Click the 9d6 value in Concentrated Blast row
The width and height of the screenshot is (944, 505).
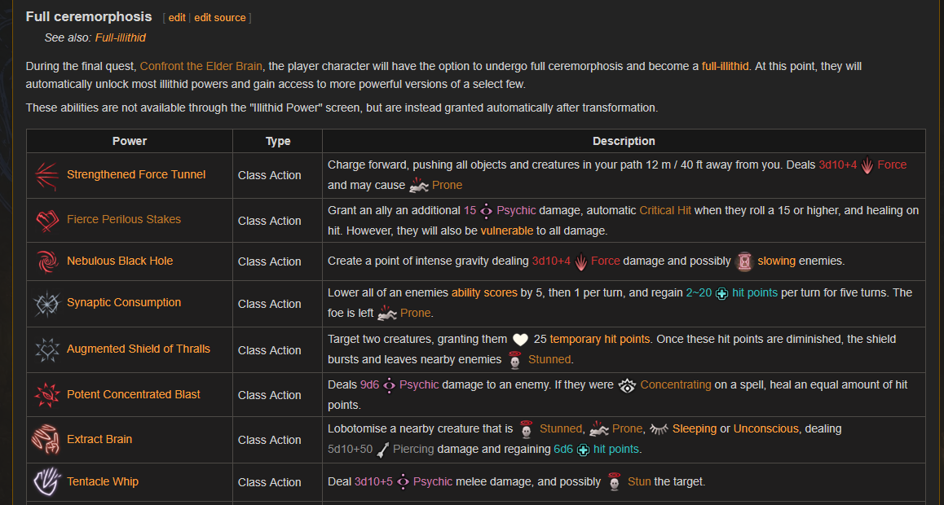tap(369, 384)
